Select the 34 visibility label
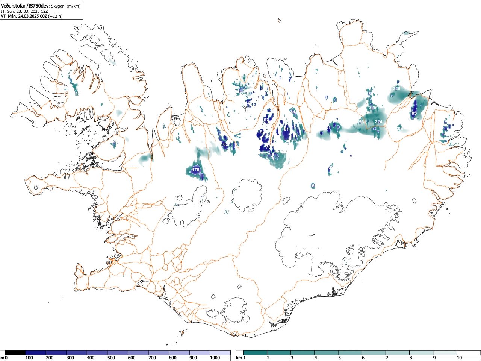This screenshot has height=361, width=481. click(293, 112)
